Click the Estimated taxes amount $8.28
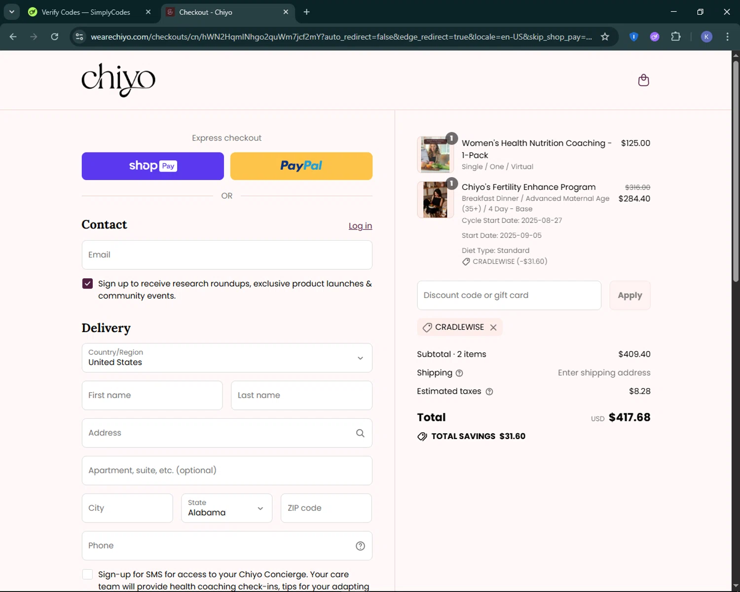This screenshot has height=592, width=740. coord(639,391)
